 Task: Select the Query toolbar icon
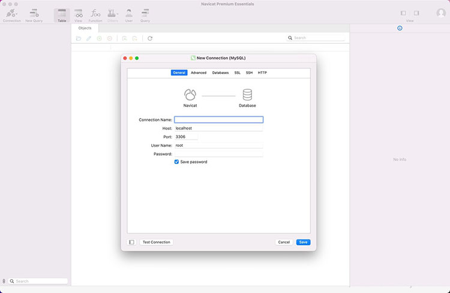click(x=145, y=15)
